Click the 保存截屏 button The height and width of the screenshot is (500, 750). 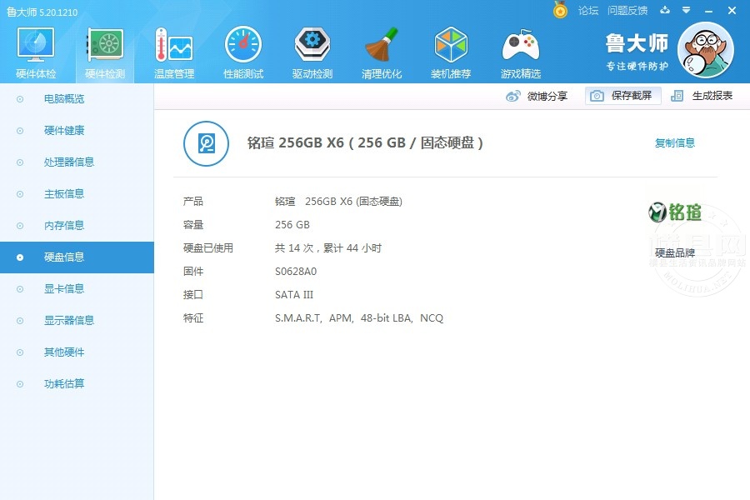pyautogui.click(x=622, y=96)
